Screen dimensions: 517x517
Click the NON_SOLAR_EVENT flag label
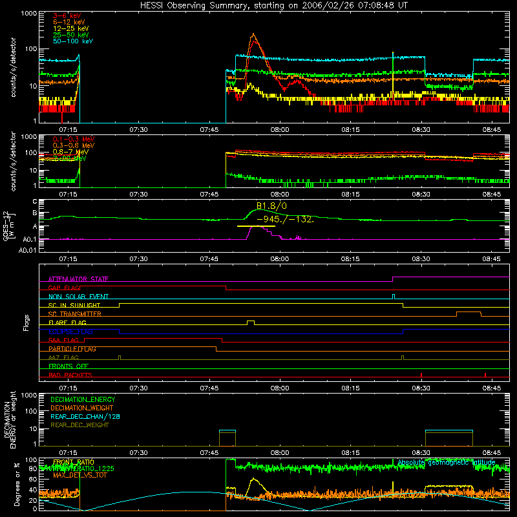78,297
